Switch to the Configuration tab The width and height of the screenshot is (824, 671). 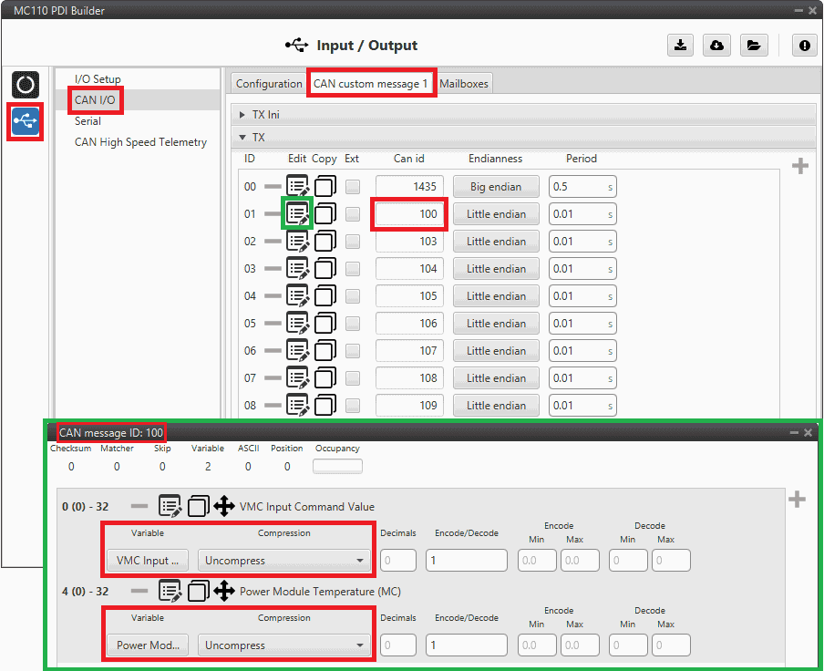pyautogui.click(x=269, y=84)
